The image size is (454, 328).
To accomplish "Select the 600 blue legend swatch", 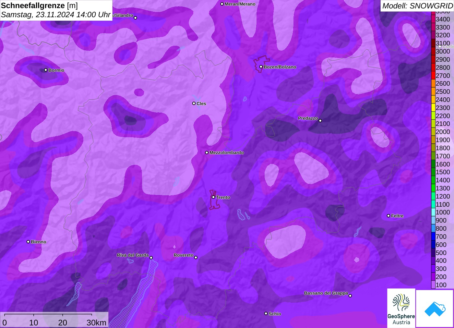I will [x=433, y=244].
